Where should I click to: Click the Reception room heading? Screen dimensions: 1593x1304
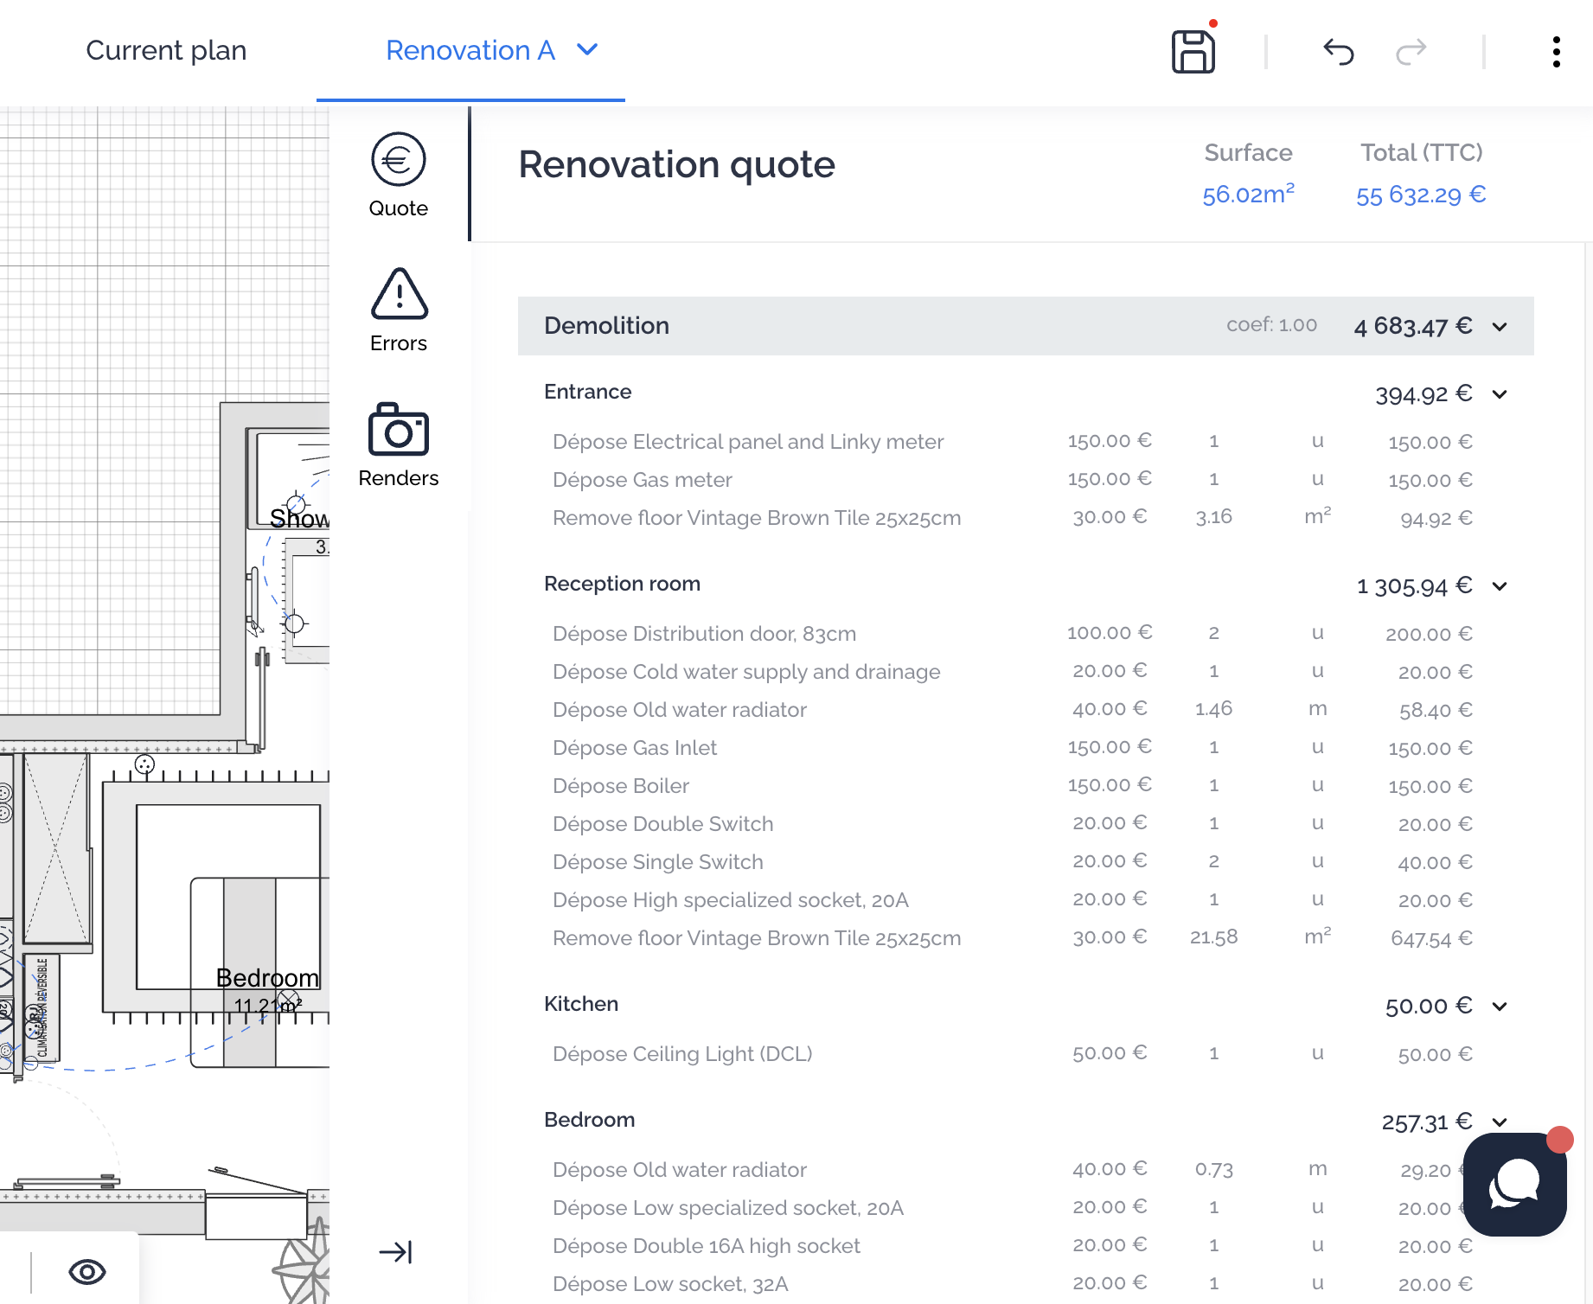(x=622, y=584)
